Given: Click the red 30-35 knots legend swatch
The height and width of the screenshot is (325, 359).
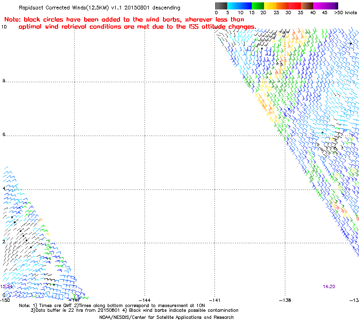Looking at the screenshot, I should [x=295, y=6].
